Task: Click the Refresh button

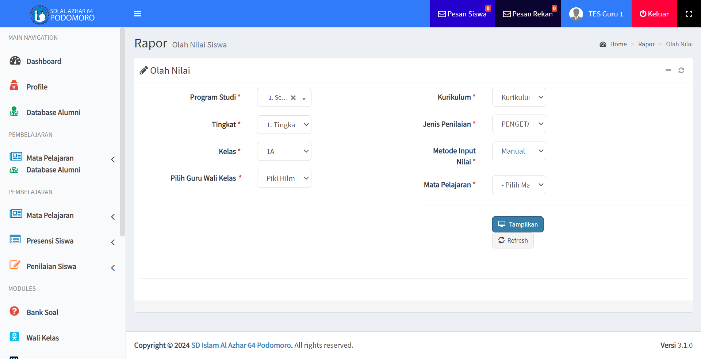Action: click(x=513, y=240)
